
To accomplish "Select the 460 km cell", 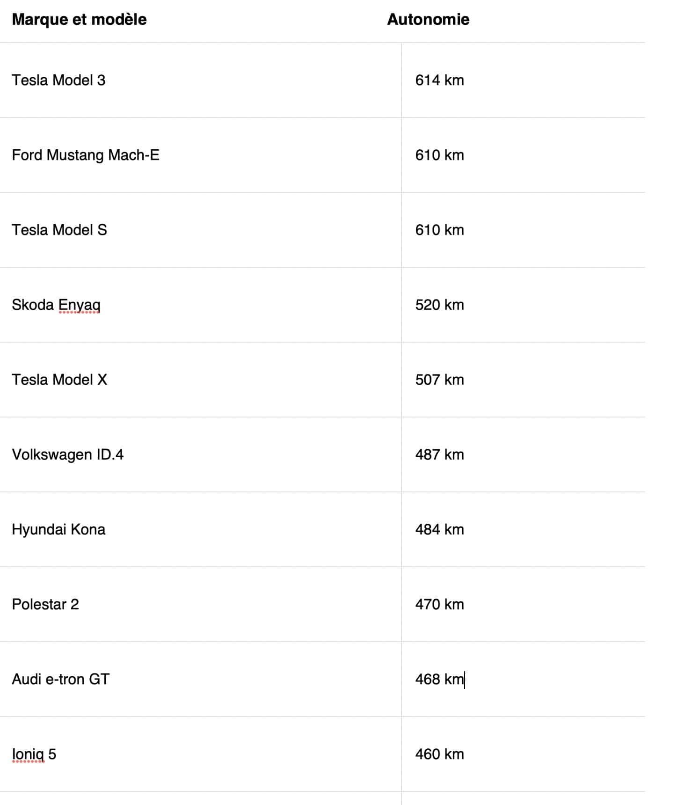I will [x=523, y=754].
